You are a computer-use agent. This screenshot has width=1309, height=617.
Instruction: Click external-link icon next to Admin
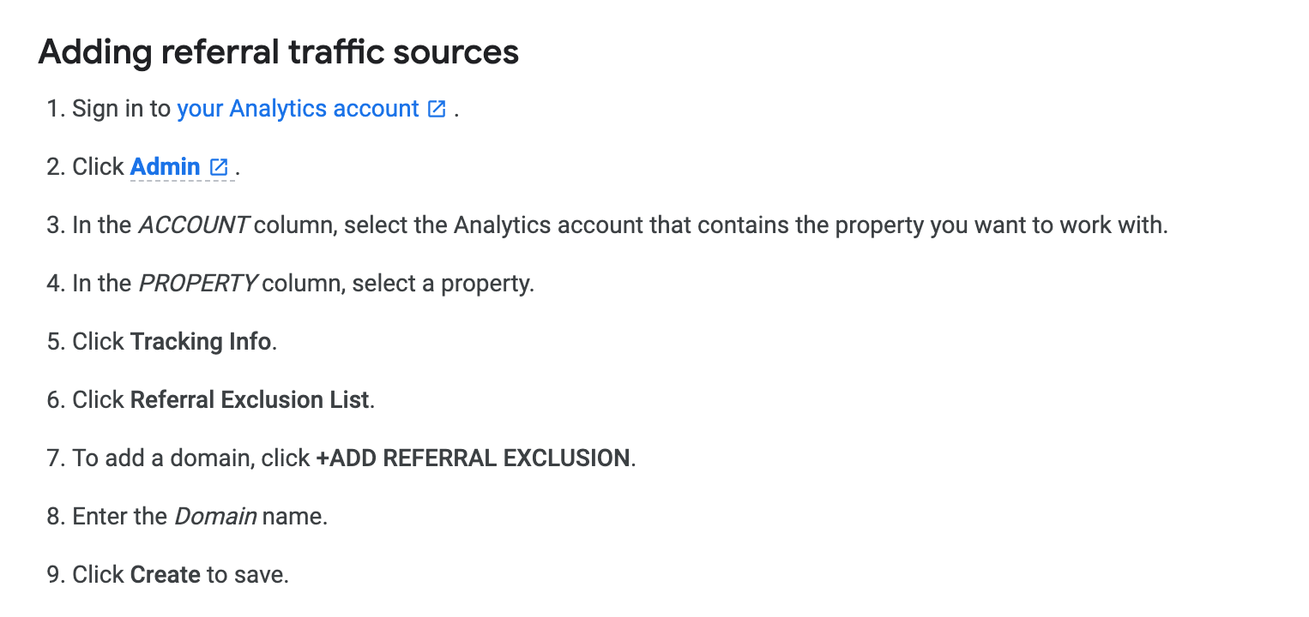click(x=219, y=167)
